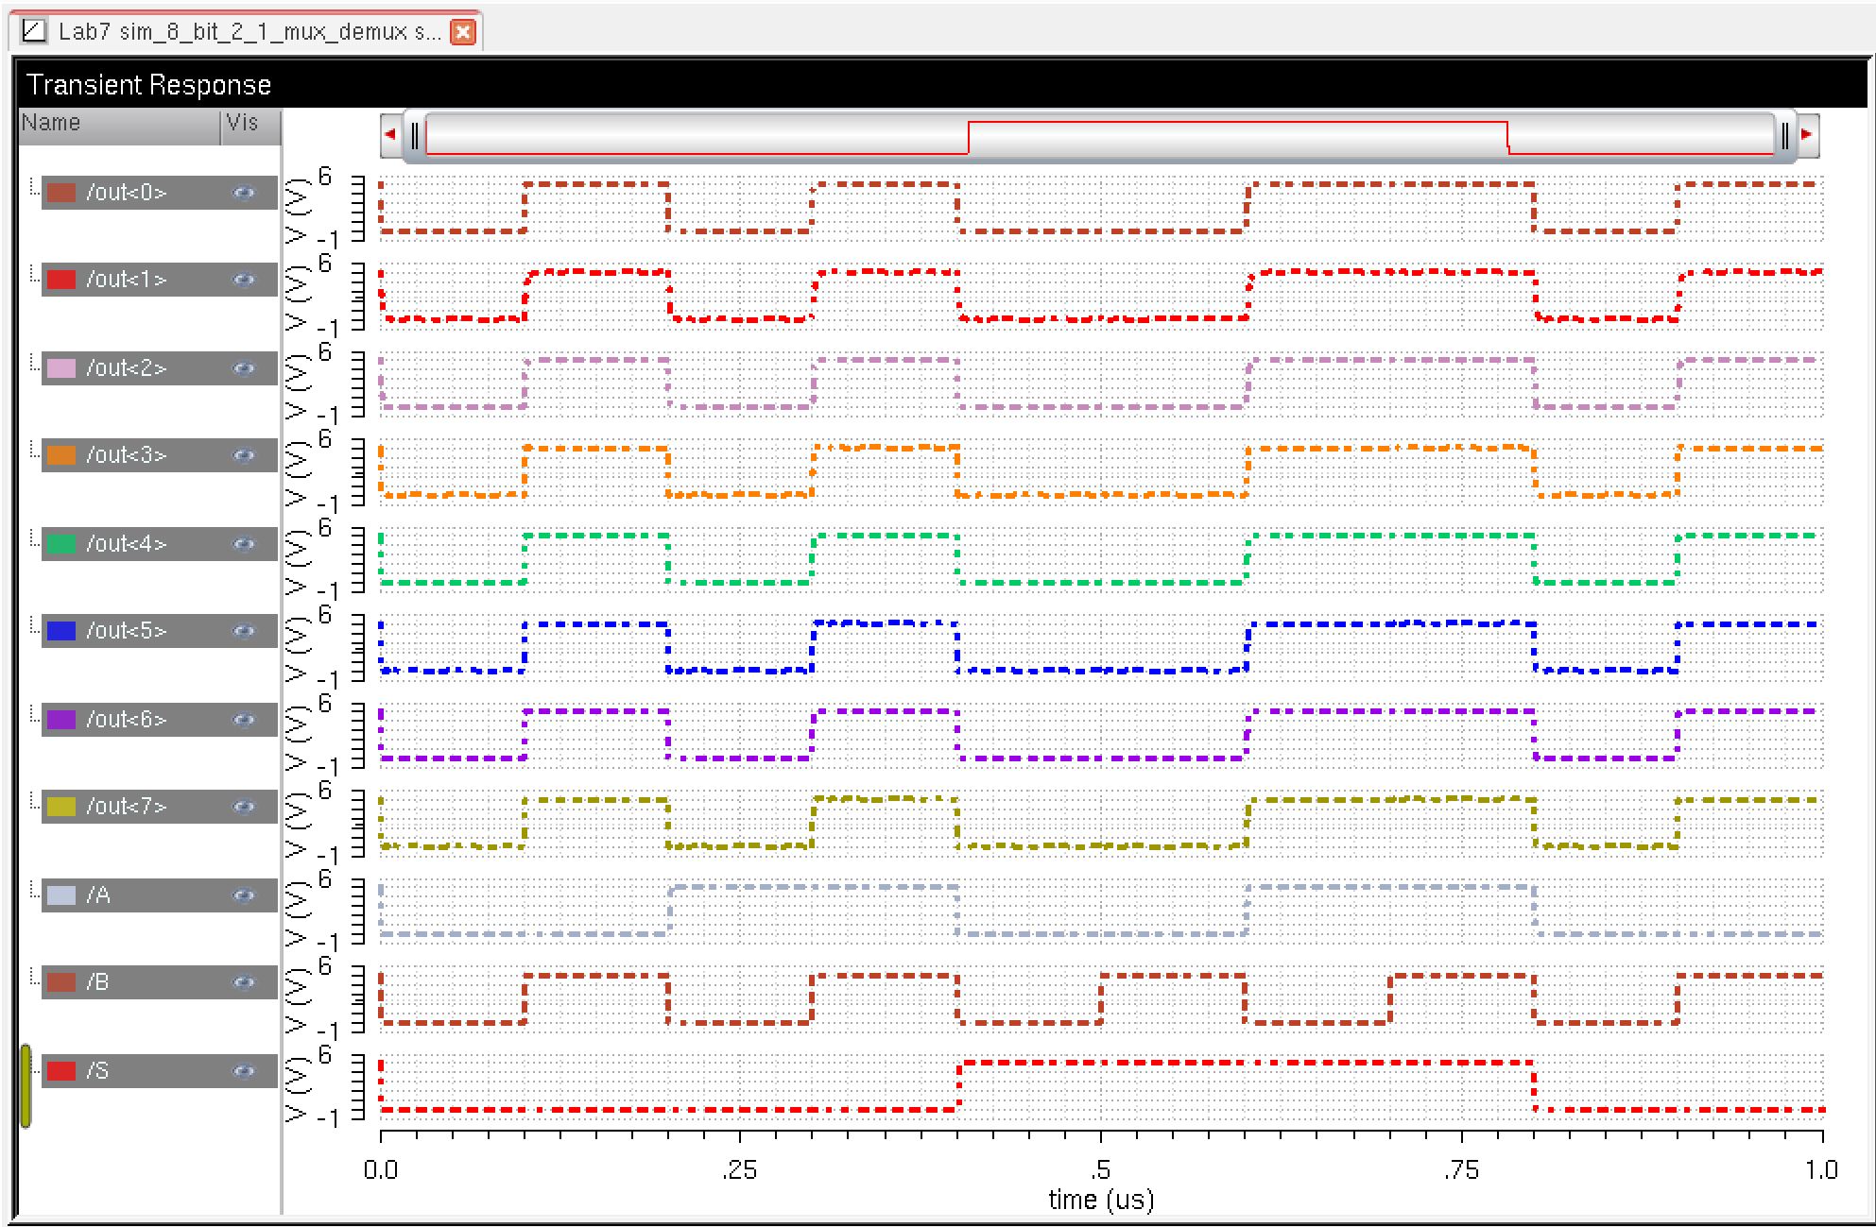Screen dimensions: 1876x1227
Task: Click the /S red color swatch
Action: click(61, 1071)
